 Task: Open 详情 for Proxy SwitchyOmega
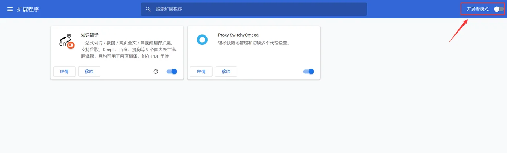point(201,72)
